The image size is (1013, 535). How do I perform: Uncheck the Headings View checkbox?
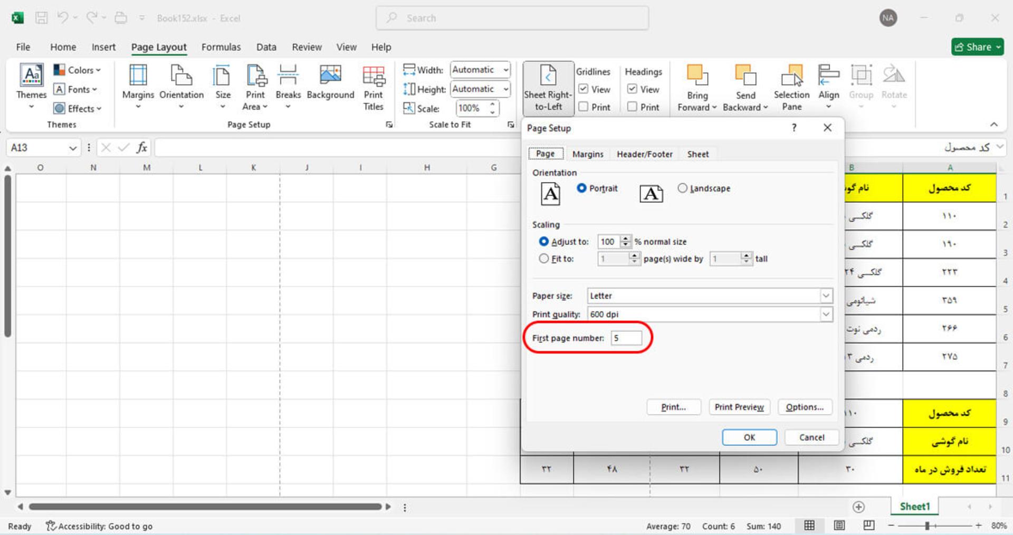pyautogui.click(x=632, y=89)
